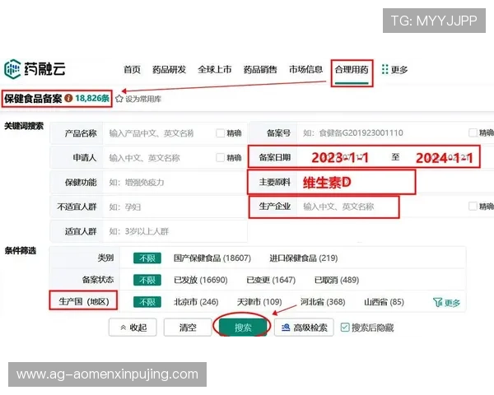Image resolution: width=494 pixels, height=395 pixels.
Task: Click the 药融云 logo icon
Action: coord(12,68)
